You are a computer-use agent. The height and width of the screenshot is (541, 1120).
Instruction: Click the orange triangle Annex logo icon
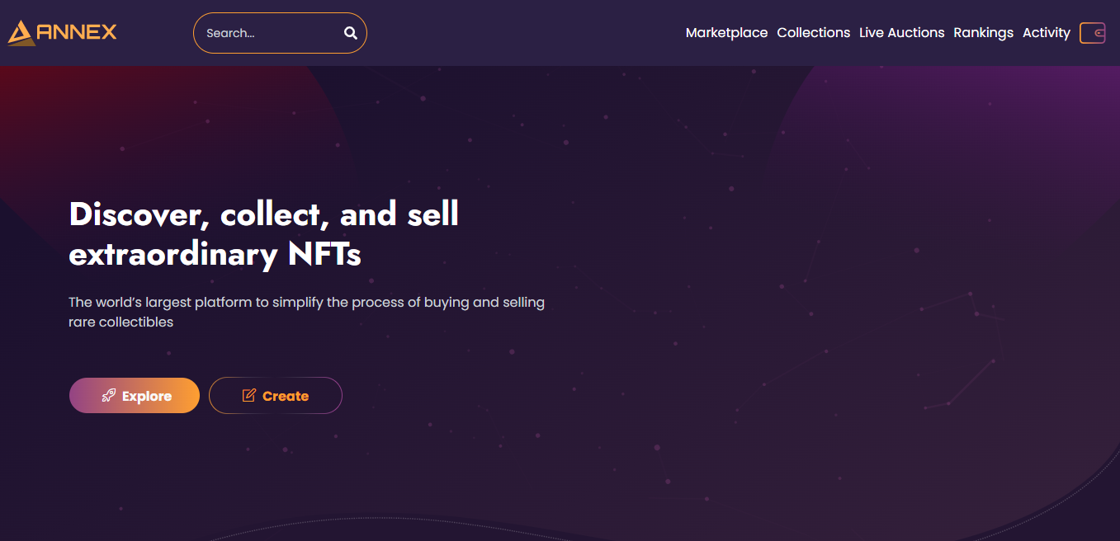point(21,33)
